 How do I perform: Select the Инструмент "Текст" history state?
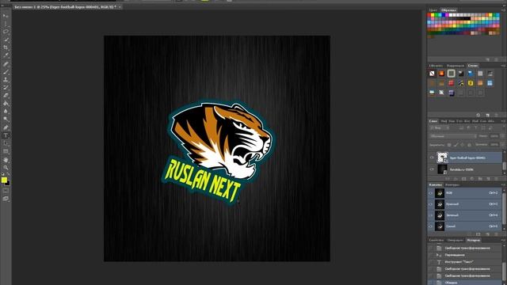(x=464, y=262)
